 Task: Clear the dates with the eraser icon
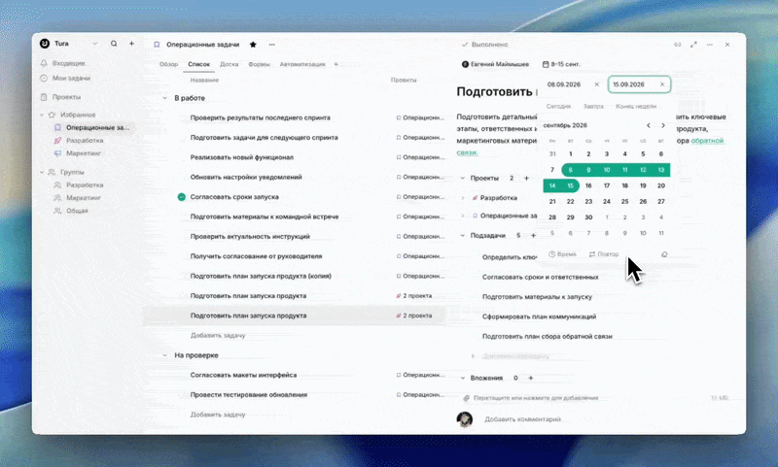click(x=664, y=254)
